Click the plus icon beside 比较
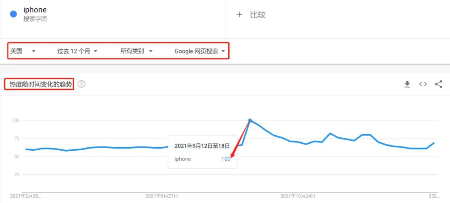Image resolution: width=450 pixels, height=203 pixels. [x=239, y=15]
